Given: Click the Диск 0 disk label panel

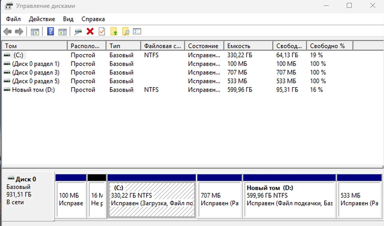Looking at the screenshot, I should 28,196.
